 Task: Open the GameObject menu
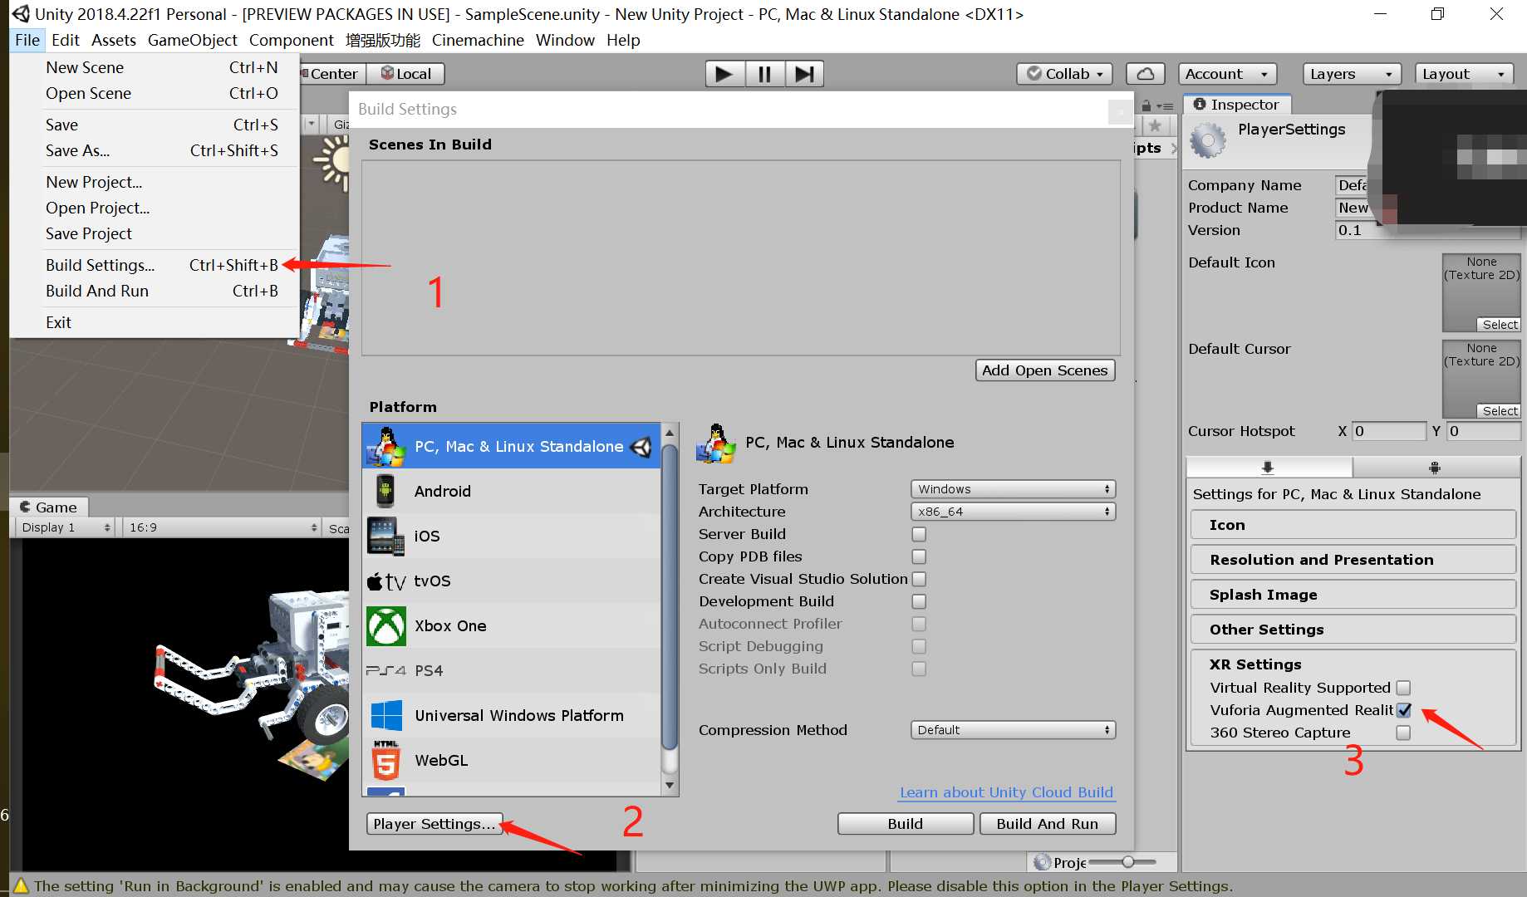coord(192,40)
